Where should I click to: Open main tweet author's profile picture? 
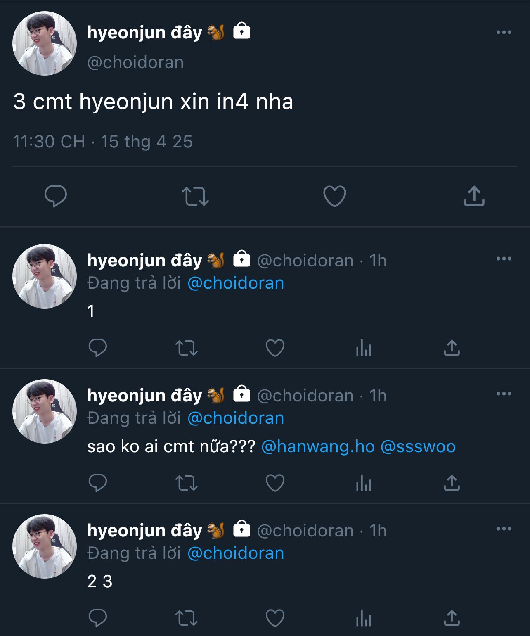45,43
